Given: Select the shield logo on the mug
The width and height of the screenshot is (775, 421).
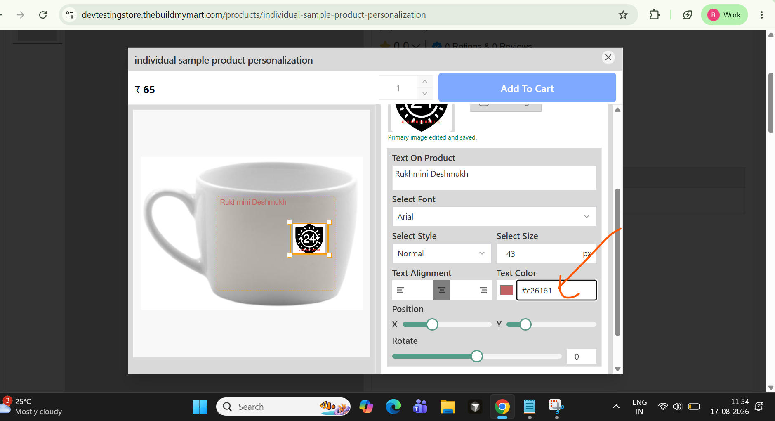Looking at the screenshot, I should [x=309, y=238].
